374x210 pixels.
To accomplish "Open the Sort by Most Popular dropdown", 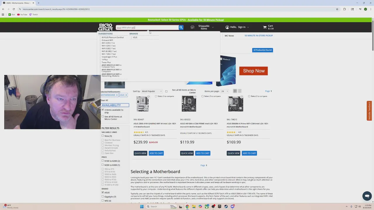I will [x=152, y=91].
